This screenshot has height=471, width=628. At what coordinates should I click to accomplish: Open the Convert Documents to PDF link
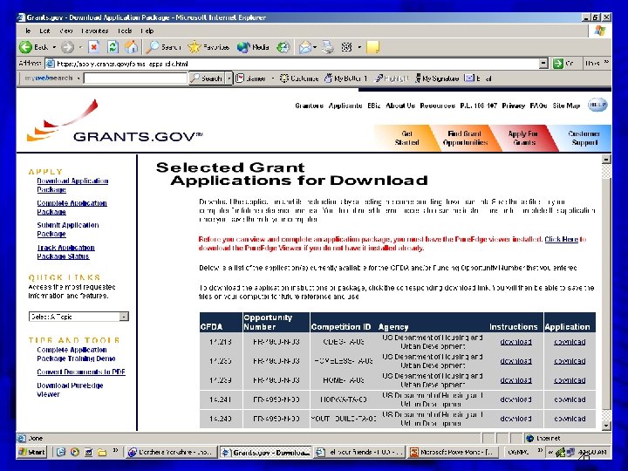click(x=81, y=372)
